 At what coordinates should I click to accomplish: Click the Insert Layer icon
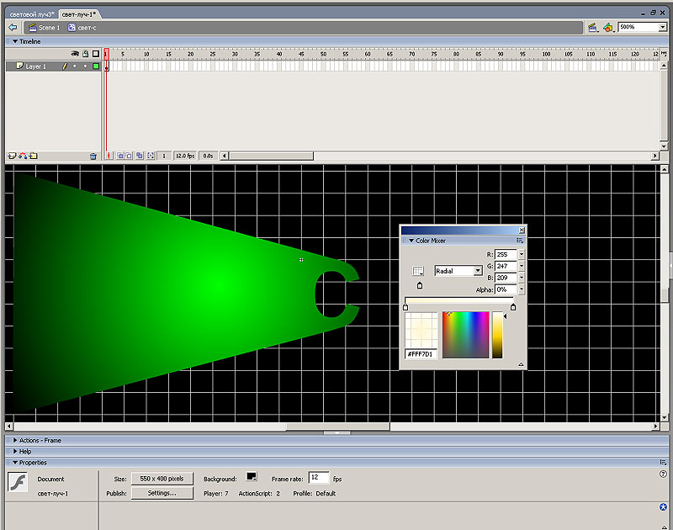(x=12, y=156)
